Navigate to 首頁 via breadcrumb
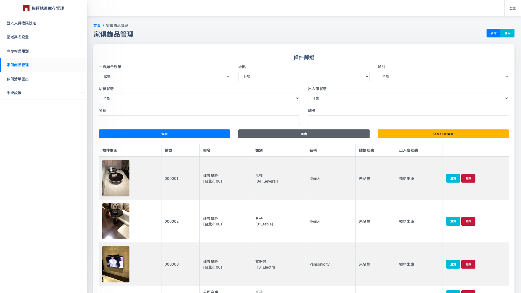 pyautogui.click(x=97, y=26)
